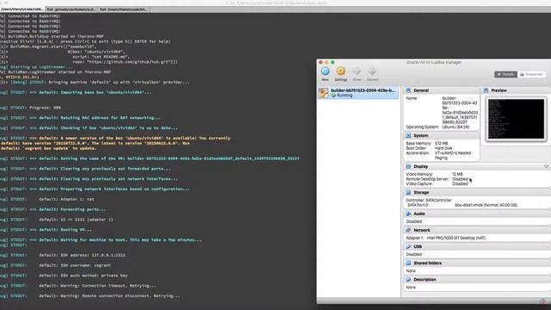The width and height of the screenshot is (551, 310).
Task: Select the builder-bb751323 VM in the list
Action: pos(358,93)
